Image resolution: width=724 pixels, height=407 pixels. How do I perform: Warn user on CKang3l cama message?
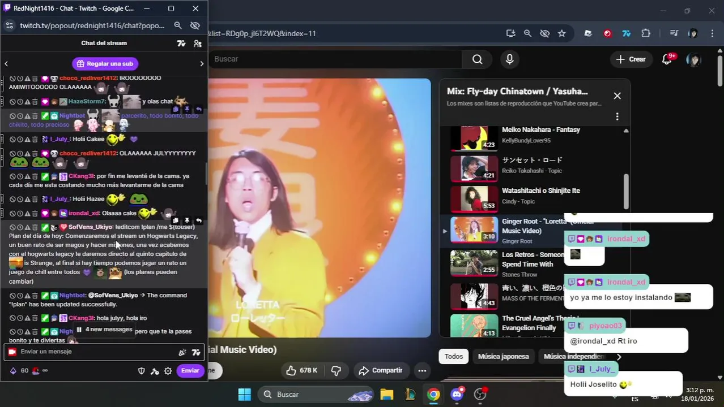point(27,176)
